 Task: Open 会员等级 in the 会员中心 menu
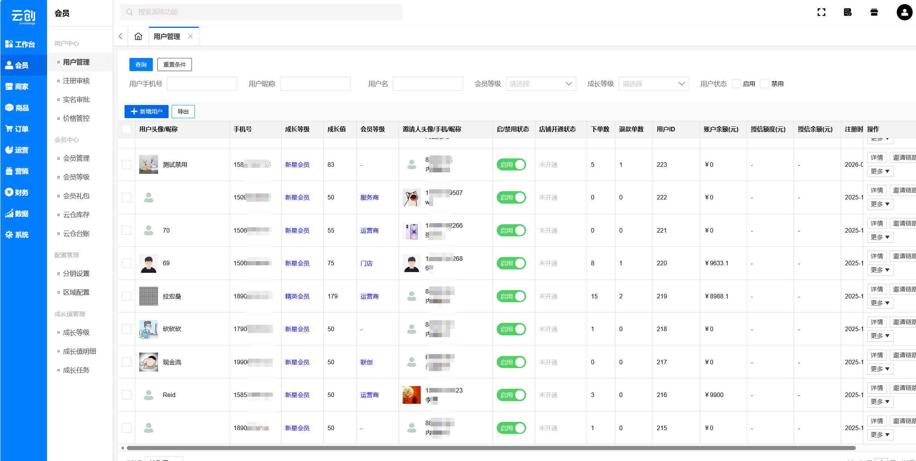pyautogui.click(x=76, y=177)
